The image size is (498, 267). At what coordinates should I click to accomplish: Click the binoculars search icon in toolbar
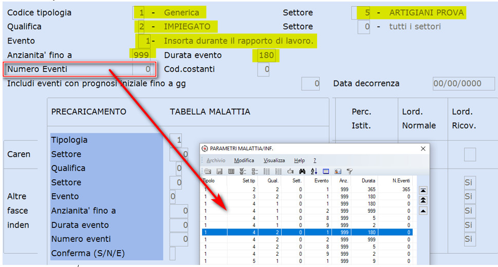pos(302,171)
